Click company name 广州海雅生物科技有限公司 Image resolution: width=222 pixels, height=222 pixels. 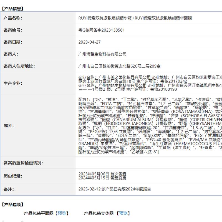pos(102,54)
